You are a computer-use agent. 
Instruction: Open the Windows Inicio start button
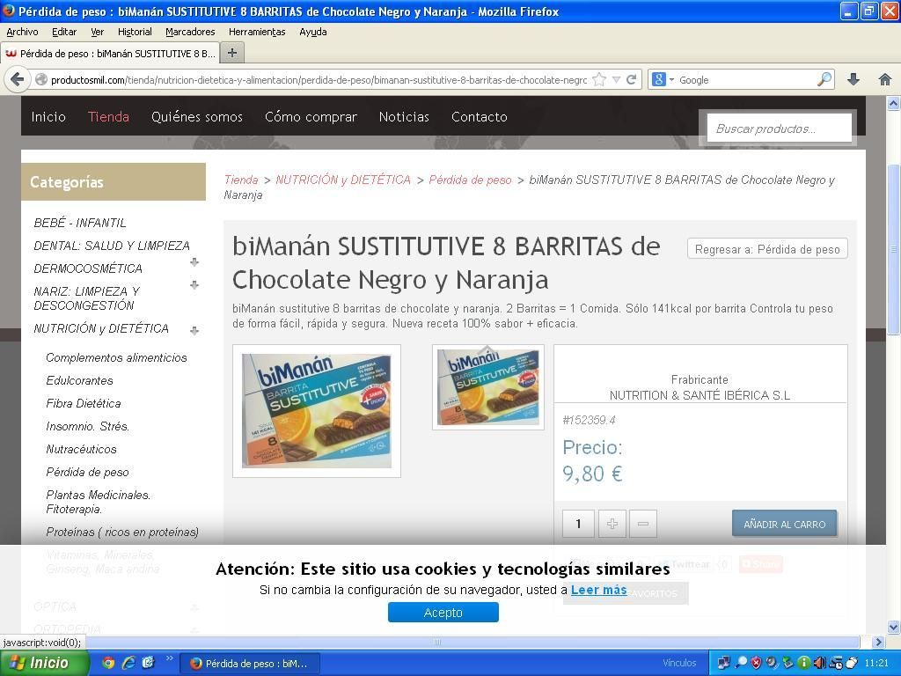[44, 664]
